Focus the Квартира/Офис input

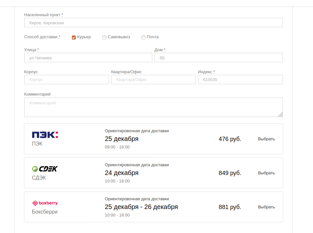click(153, 80)
